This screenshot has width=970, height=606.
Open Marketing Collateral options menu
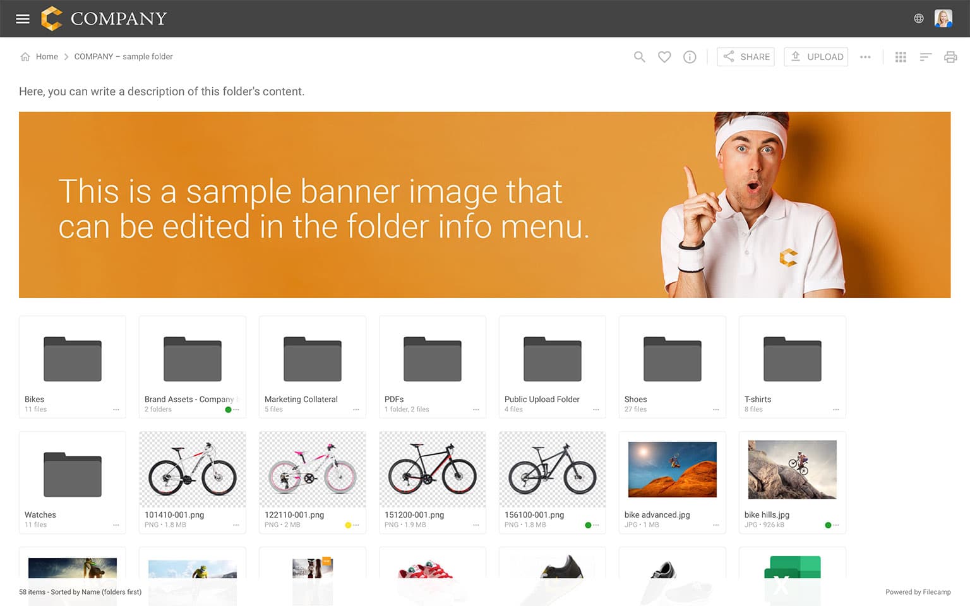[x=356, y=410]
